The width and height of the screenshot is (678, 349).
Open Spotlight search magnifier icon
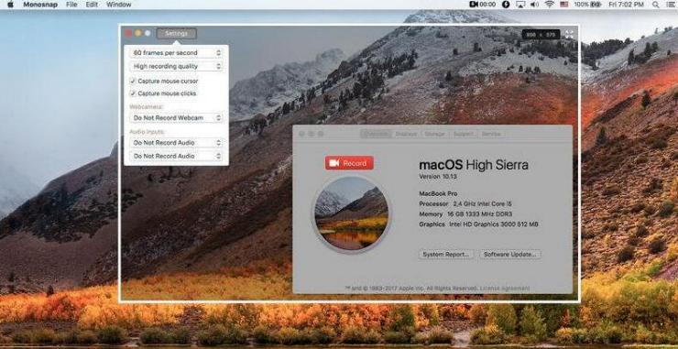pos(655,5)
